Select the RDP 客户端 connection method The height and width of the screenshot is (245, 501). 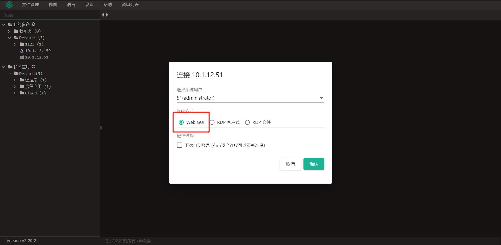coord(212,122)
